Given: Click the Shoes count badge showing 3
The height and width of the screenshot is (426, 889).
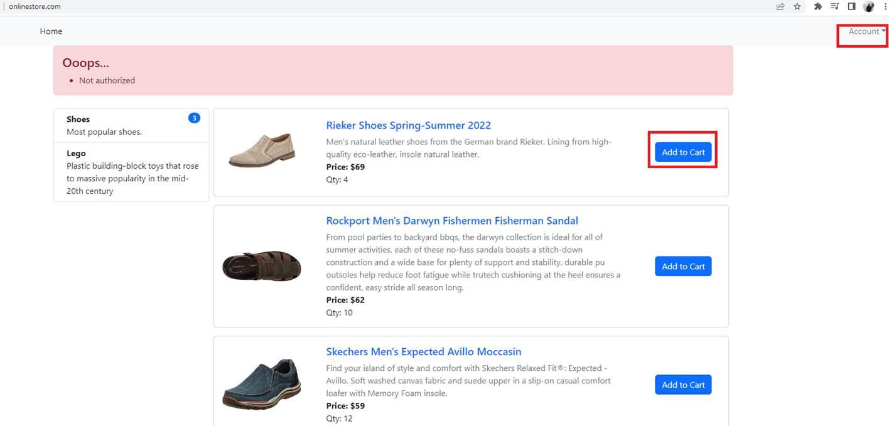Looking at the screenshot, I should [x=194, y=118].
